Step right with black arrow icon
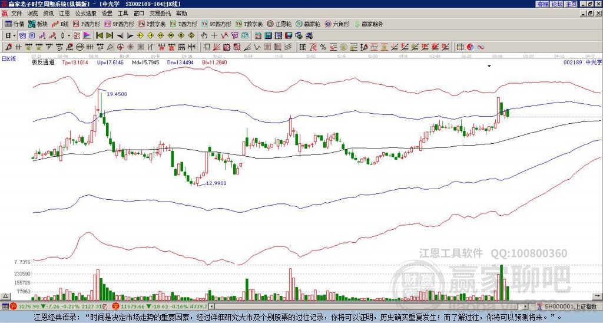This screenshot has width=603, height=323. (130, 36)
